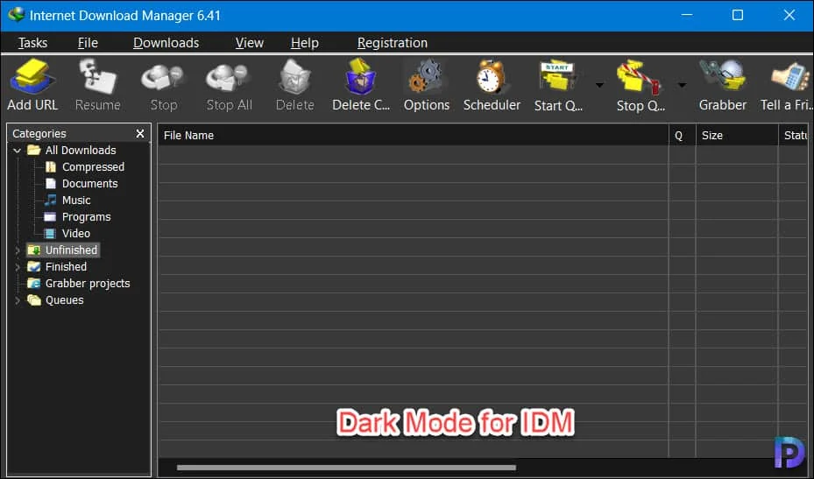The width and height of the screenshot is (814, 479).
Task: Open the Help menu
Action: [305, 43]
